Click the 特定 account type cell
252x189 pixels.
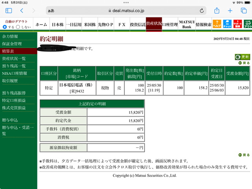[x=49, y=88]
